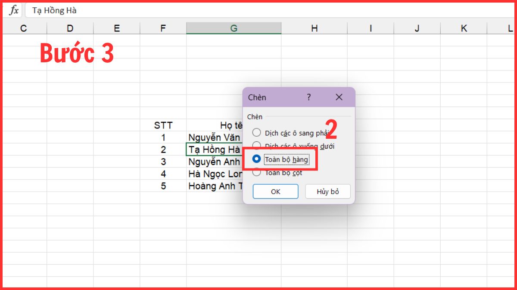Confirm insertion by clicking OK
Viewport: 517px width, 290px height.
point(275,191)
